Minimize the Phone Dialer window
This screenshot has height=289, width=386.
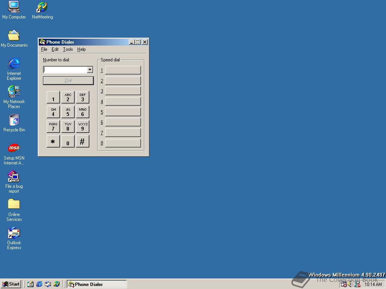click(132, 42)
